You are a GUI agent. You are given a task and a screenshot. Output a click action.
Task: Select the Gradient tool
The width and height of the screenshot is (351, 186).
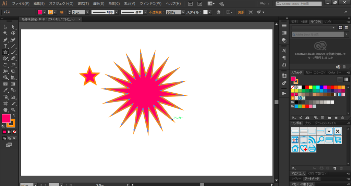point(13,84)
